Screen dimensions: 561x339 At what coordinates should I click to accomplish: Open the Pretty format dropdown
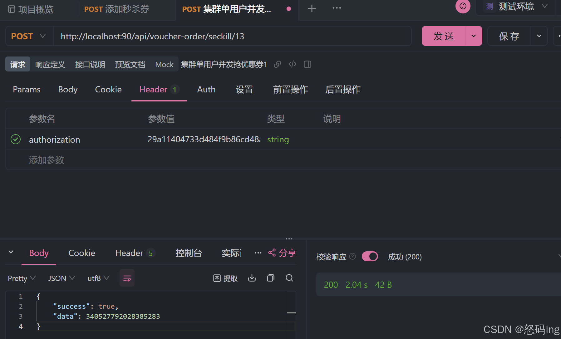tap(22, 278)
